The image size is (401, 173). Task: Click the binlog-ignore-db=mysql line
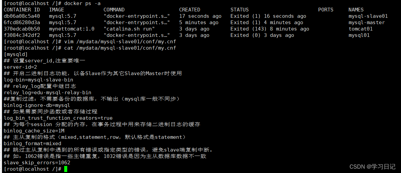tap(37, 105)
